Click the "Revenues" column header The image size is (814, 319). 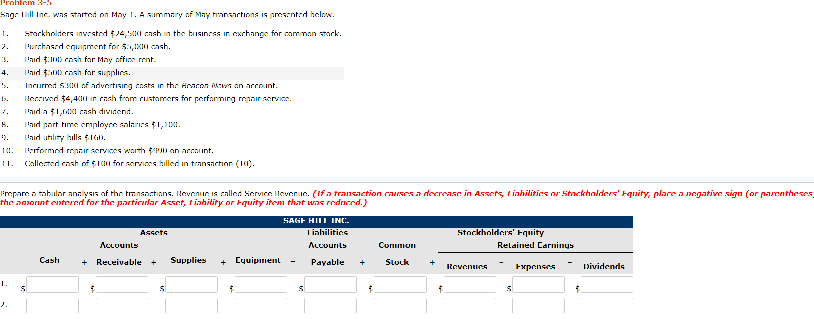coord(467,267)
